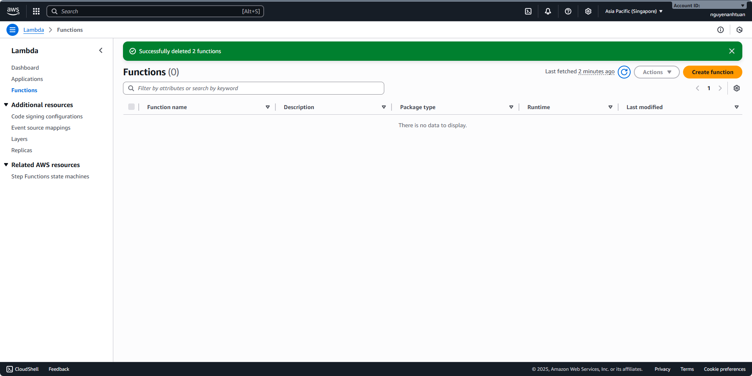Launch CloudShell from the top bar icon
Viewport: 752px width, 376px height.
pos(528,11)
